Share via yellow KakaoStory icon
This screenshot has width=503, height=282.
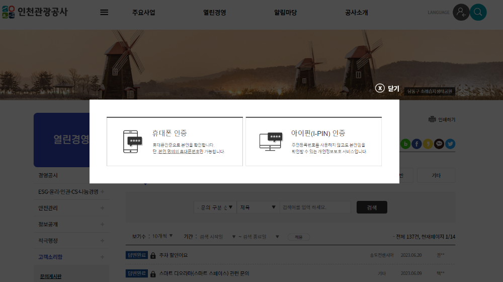[428, 144]
